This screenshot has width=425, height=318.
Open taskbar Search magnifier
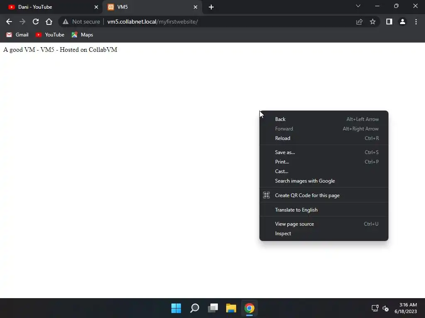click(195, 308)
